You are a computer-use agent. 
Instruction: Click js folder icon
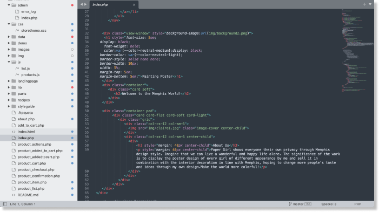14,62
